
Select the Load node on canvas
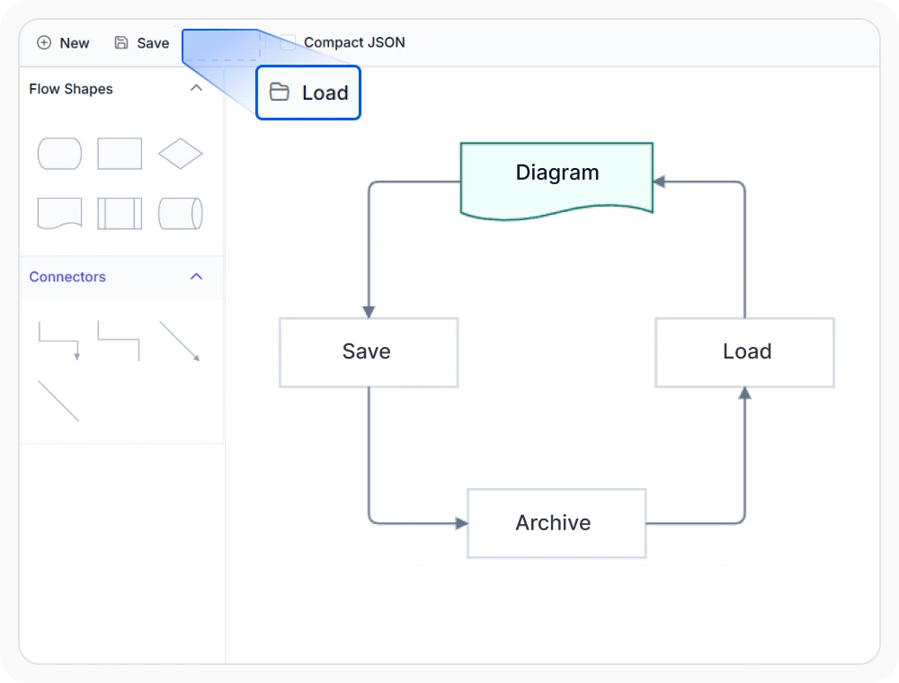[x=744, y=352]
